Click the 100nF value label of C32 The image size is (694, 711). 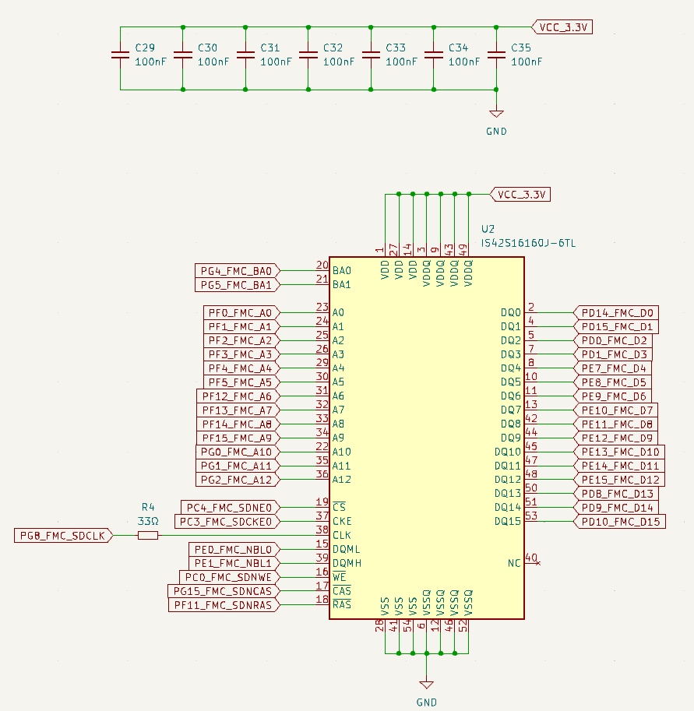pos(338,62)
